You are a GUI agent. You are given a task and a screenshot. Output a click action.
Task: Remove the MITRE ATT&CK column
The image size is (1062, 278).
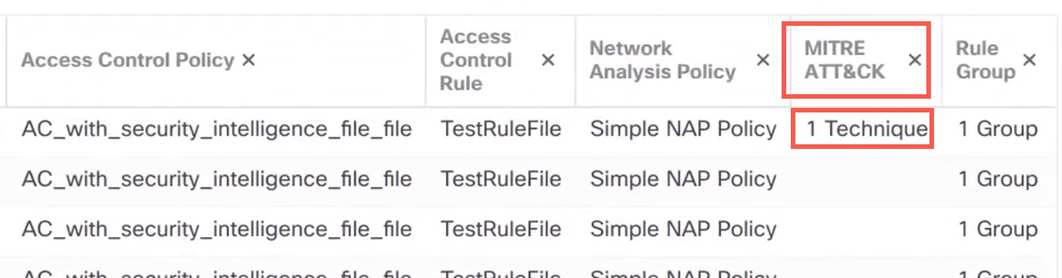click(915, 60)
